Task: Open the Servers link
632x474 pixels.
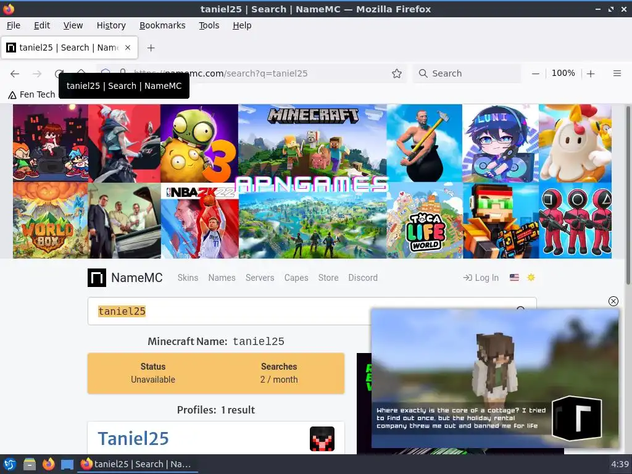Action: 260,278
